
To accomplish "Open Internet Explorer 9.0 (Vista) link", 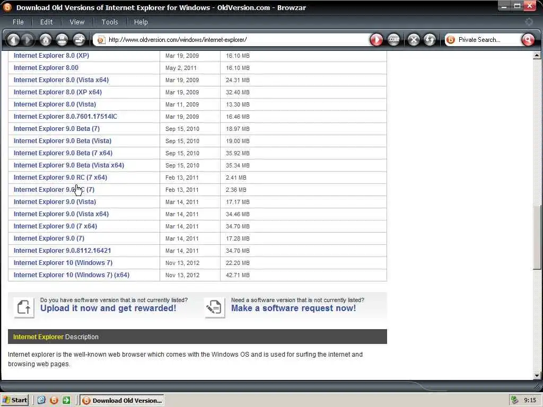I will pyautogui.click(x=55, y=201).
